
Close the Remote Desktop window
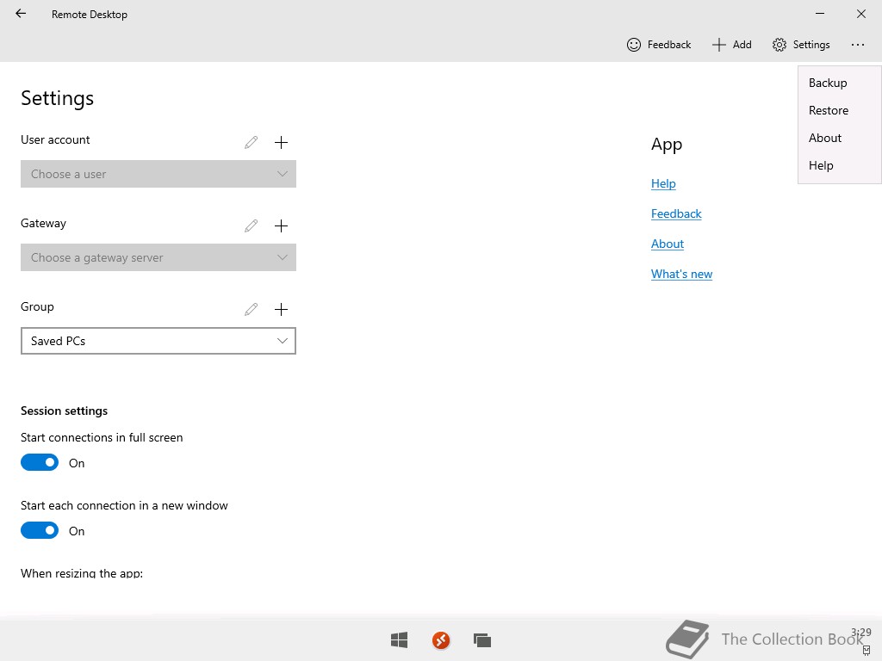tap(861, 14)
